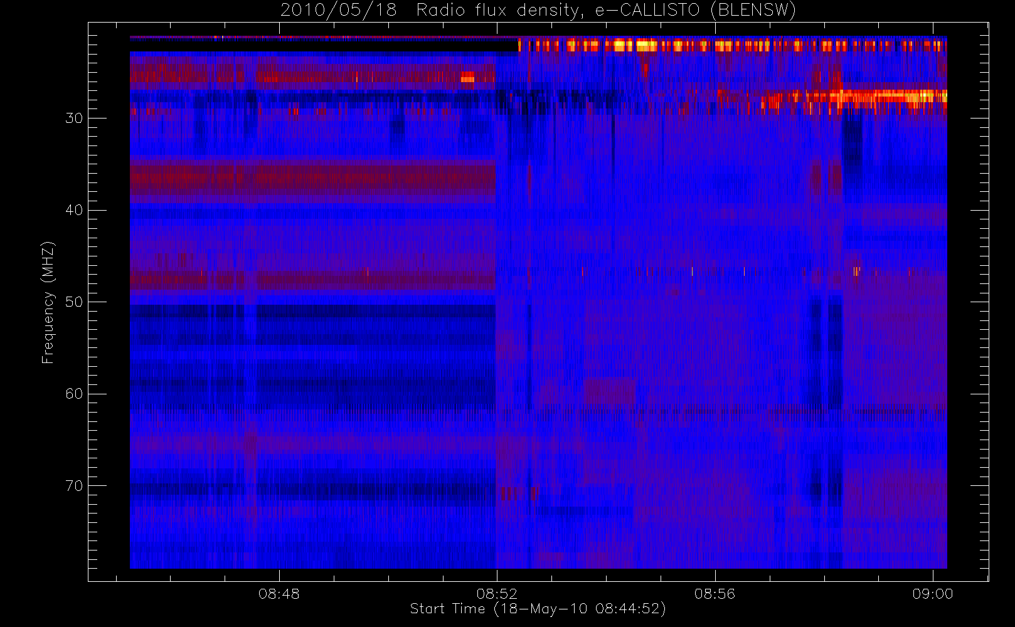1015x627 pixels.
Task: Click the 08:52 time tick label
Action: (x=497, y=594)
